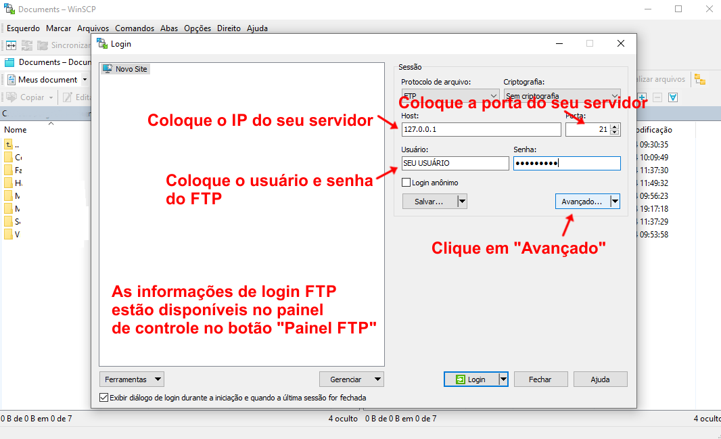Open the Login button dropdown arrow

click(x=503, y=379)
